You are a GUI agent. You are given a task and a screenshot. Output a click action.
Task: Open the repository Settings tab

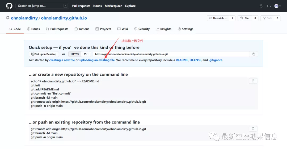click(185, 29)
